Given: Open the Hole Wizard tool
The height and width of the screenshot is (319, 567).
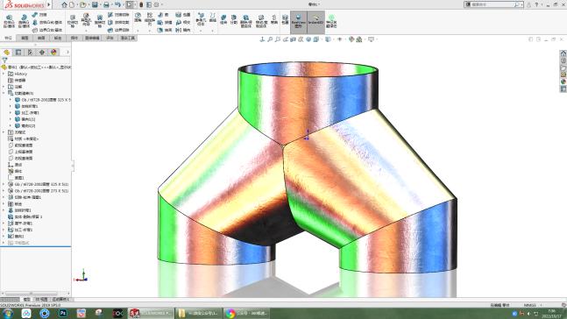Looking at the screenshot, I should 86,20.
